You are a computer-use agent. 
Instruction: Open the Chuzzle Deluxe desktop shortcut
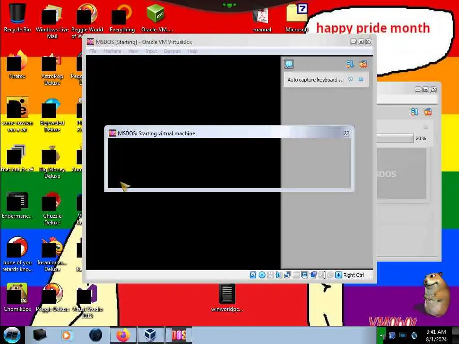[x=52, y=208]
